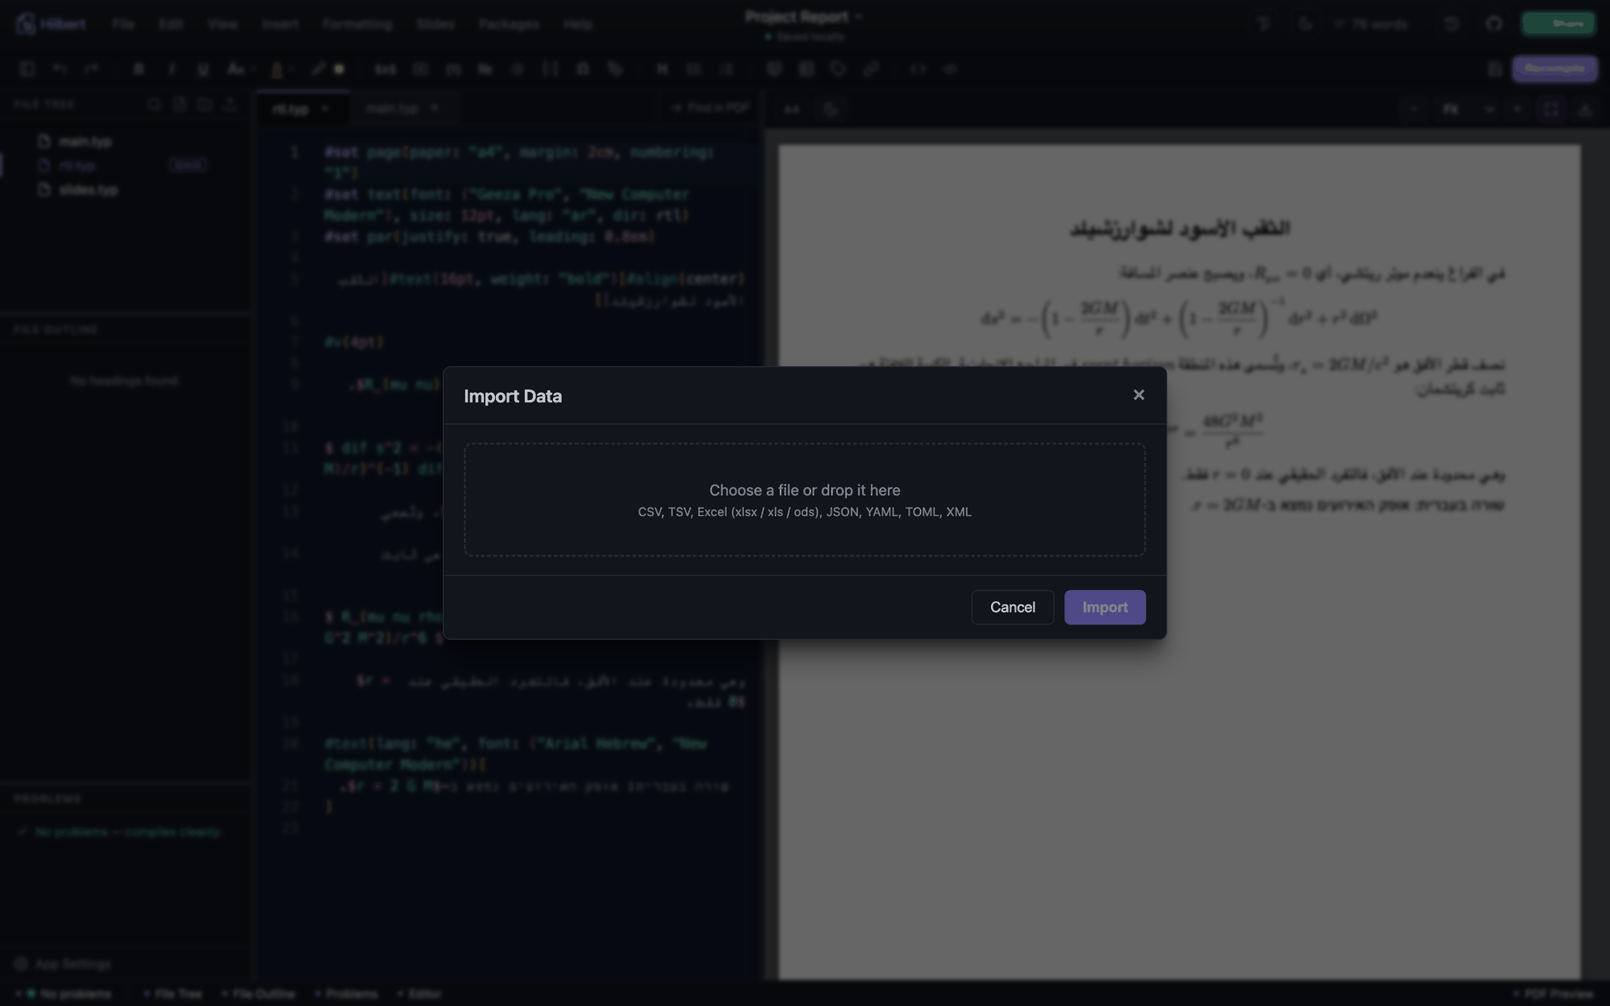1610x1006 pixels.
Task: Click the Hilbert logo
Action: [x=51, y=24]
